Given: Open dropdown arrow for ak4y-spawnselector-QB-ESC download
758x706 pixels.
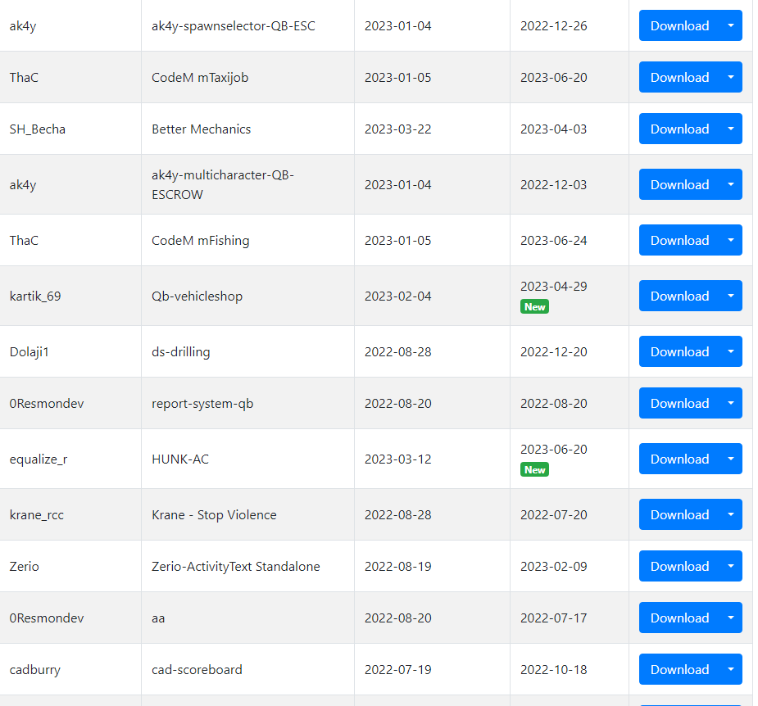Looking at the screenshot, I should pos(731,25).
